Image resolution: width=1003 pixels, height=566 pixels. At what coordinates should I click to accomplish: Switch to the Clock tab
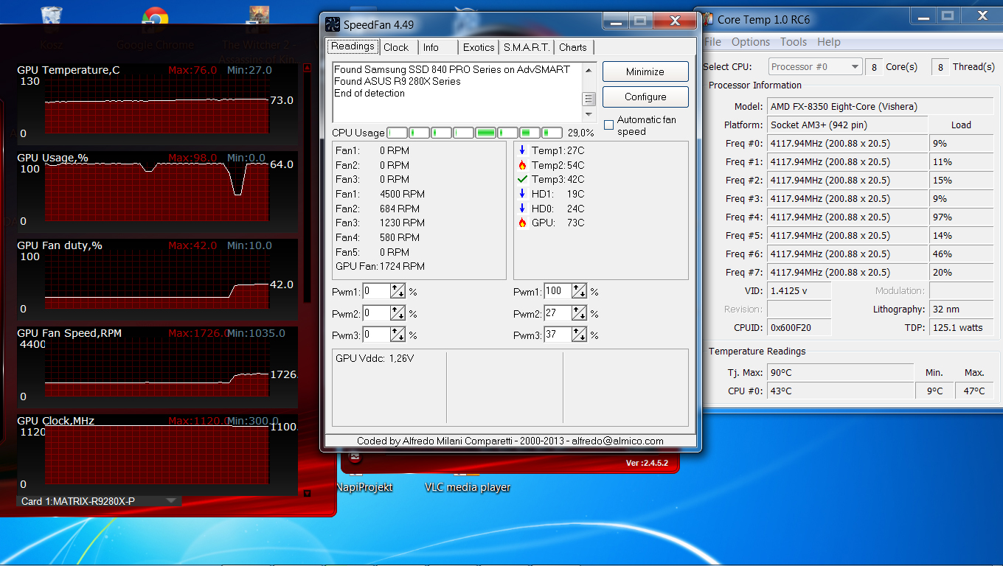click(396, 47)
